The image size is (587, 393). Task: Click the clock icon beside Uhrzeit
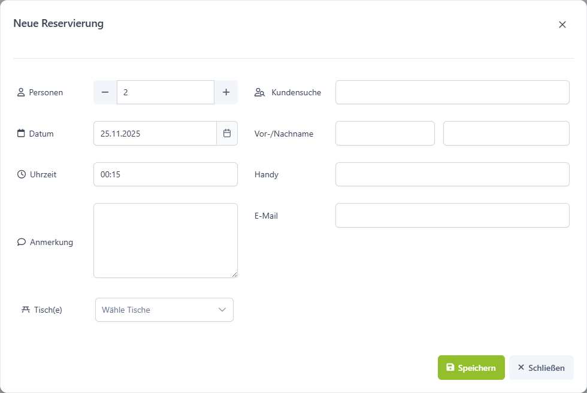click(22, 174)
